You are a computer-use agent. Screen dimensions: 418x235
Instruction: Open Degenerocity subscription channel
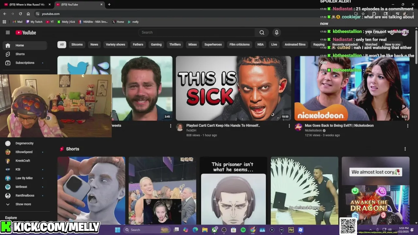[x=25, y=143]
